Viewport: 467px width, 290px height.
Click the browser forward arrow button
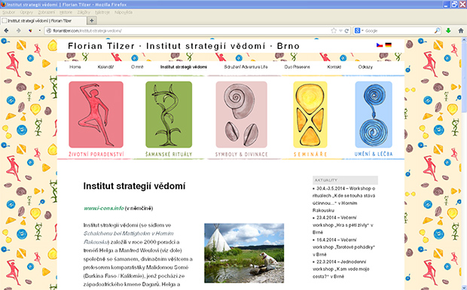pos(19,31)
